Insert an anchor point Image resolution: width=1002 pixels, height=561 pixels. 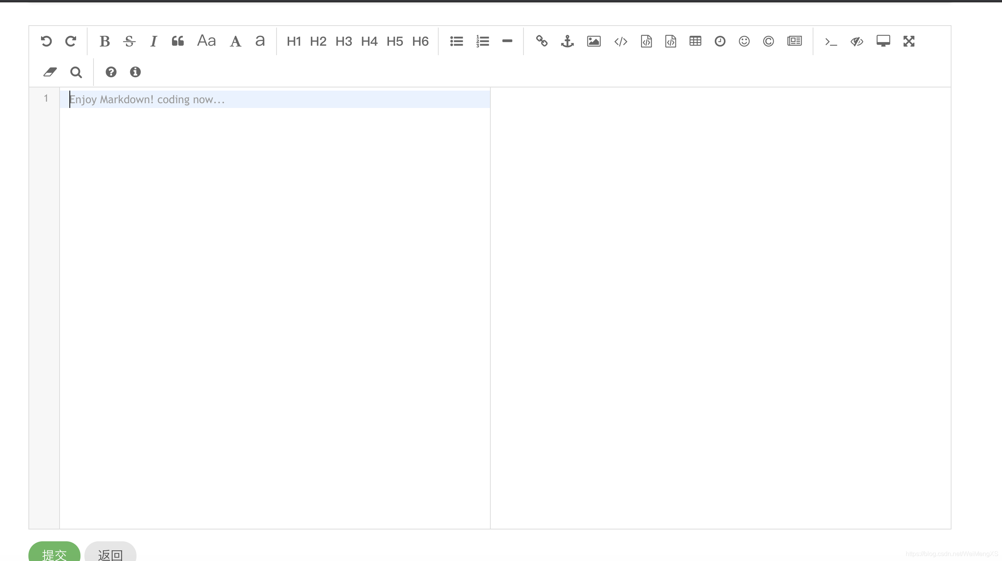(567, 41)
